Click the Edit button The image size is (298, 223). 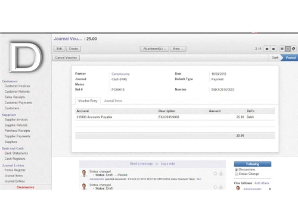click(x=59, y=49)
